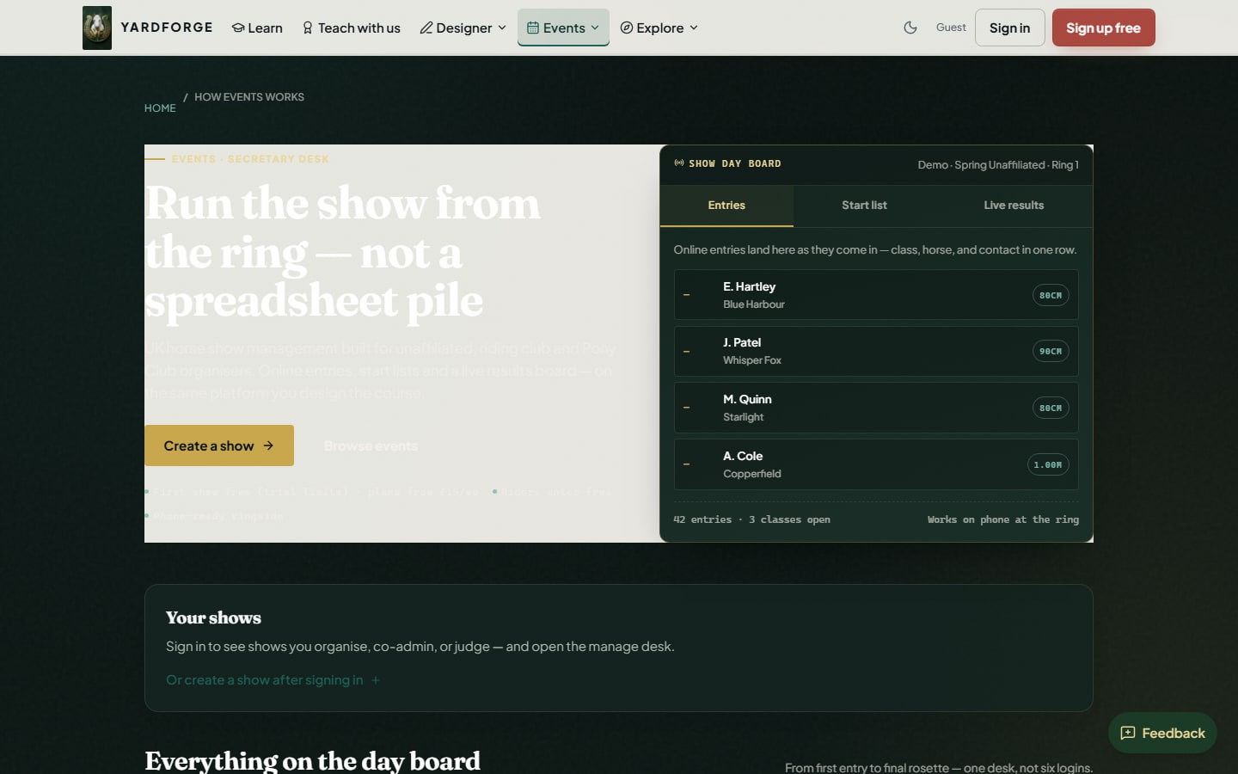
Task: Click the Browse events link
Action: pos(371,445)
